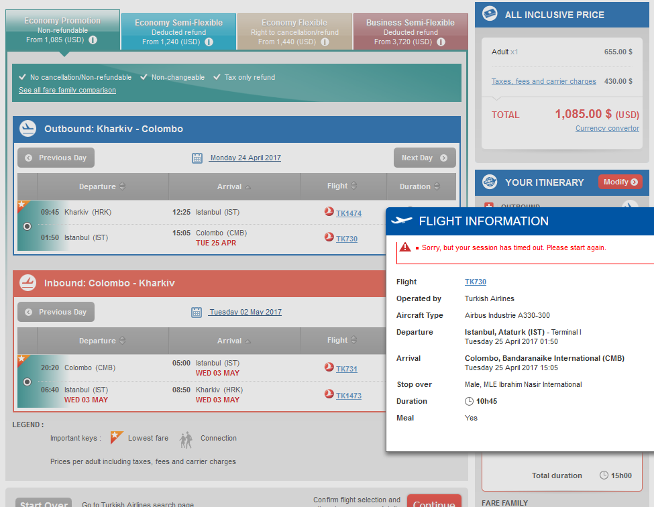Open the Currency convertor link
Viewport: 654px width, 507px height.
[607, 129]
